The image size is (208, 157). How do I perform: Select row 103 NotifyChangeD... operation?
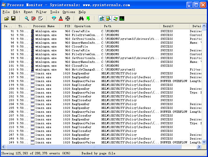pos(86,70)
